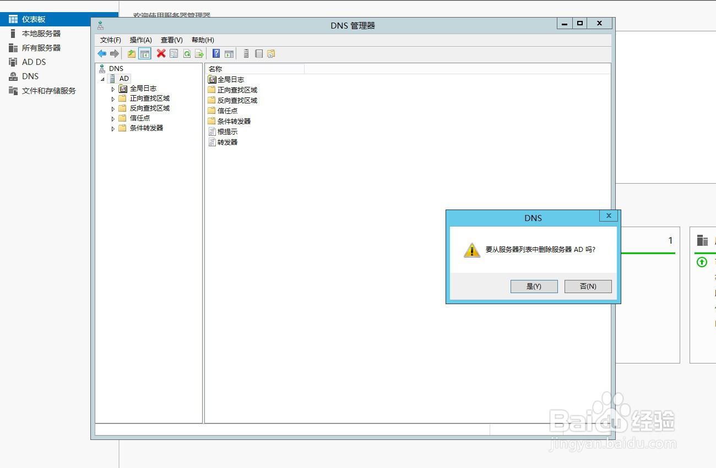Click the Export list toolbar icon
Screen dimensions: 716x468
tap(199, 53)
